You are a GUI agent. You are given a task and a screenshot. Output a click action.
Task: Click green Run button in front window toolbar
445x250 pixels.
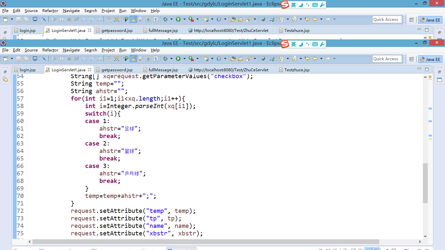click(178, 59)
